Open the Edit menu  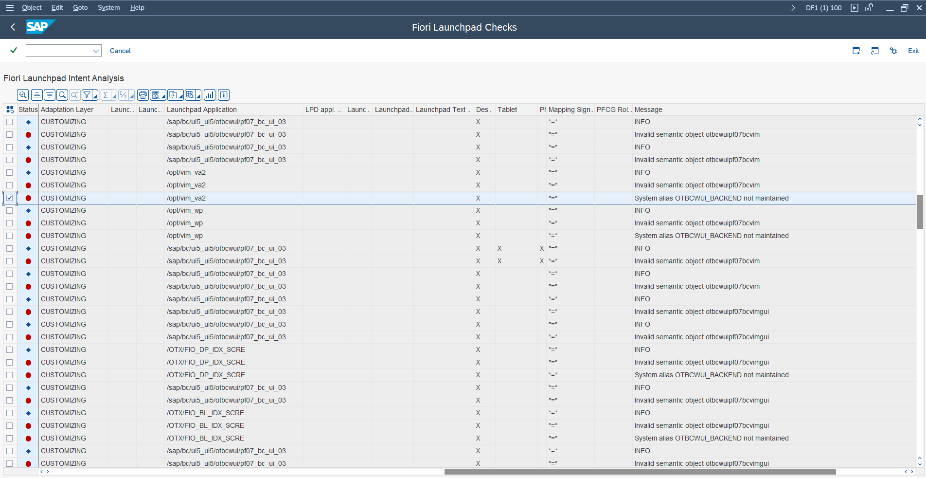tap(57, 8)
